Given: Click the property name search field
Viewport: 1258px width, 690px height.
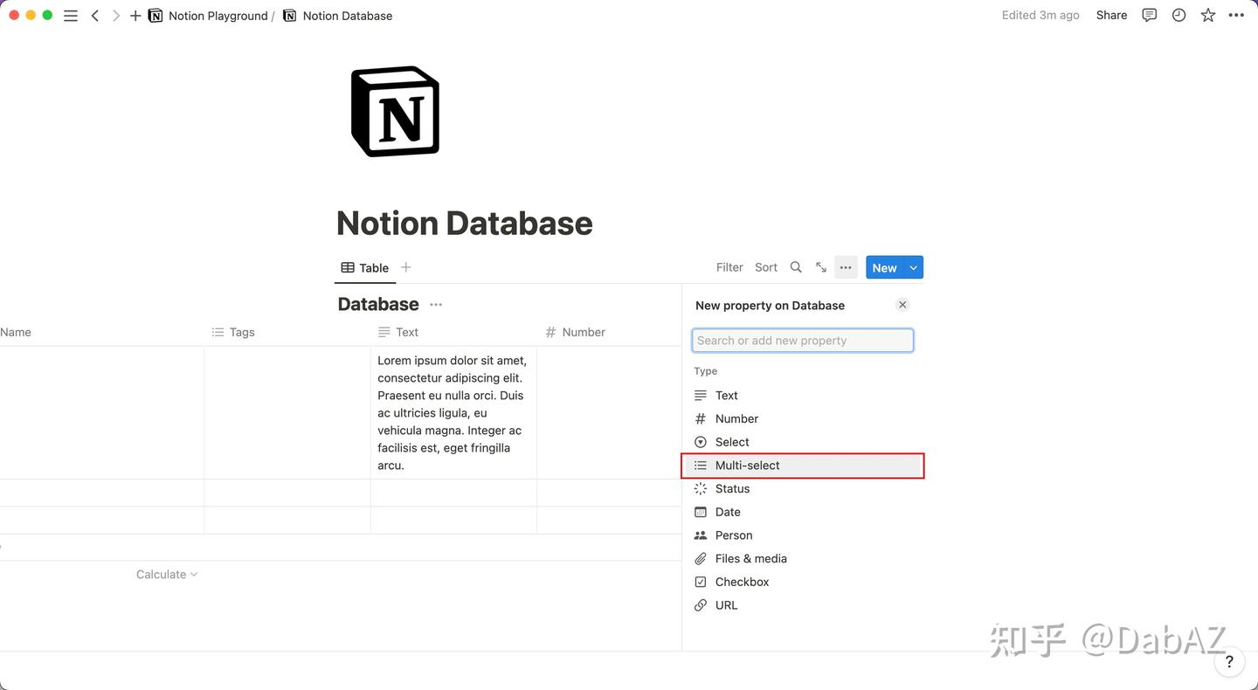Looking at the screenshot, I should (x=802, y=340).
